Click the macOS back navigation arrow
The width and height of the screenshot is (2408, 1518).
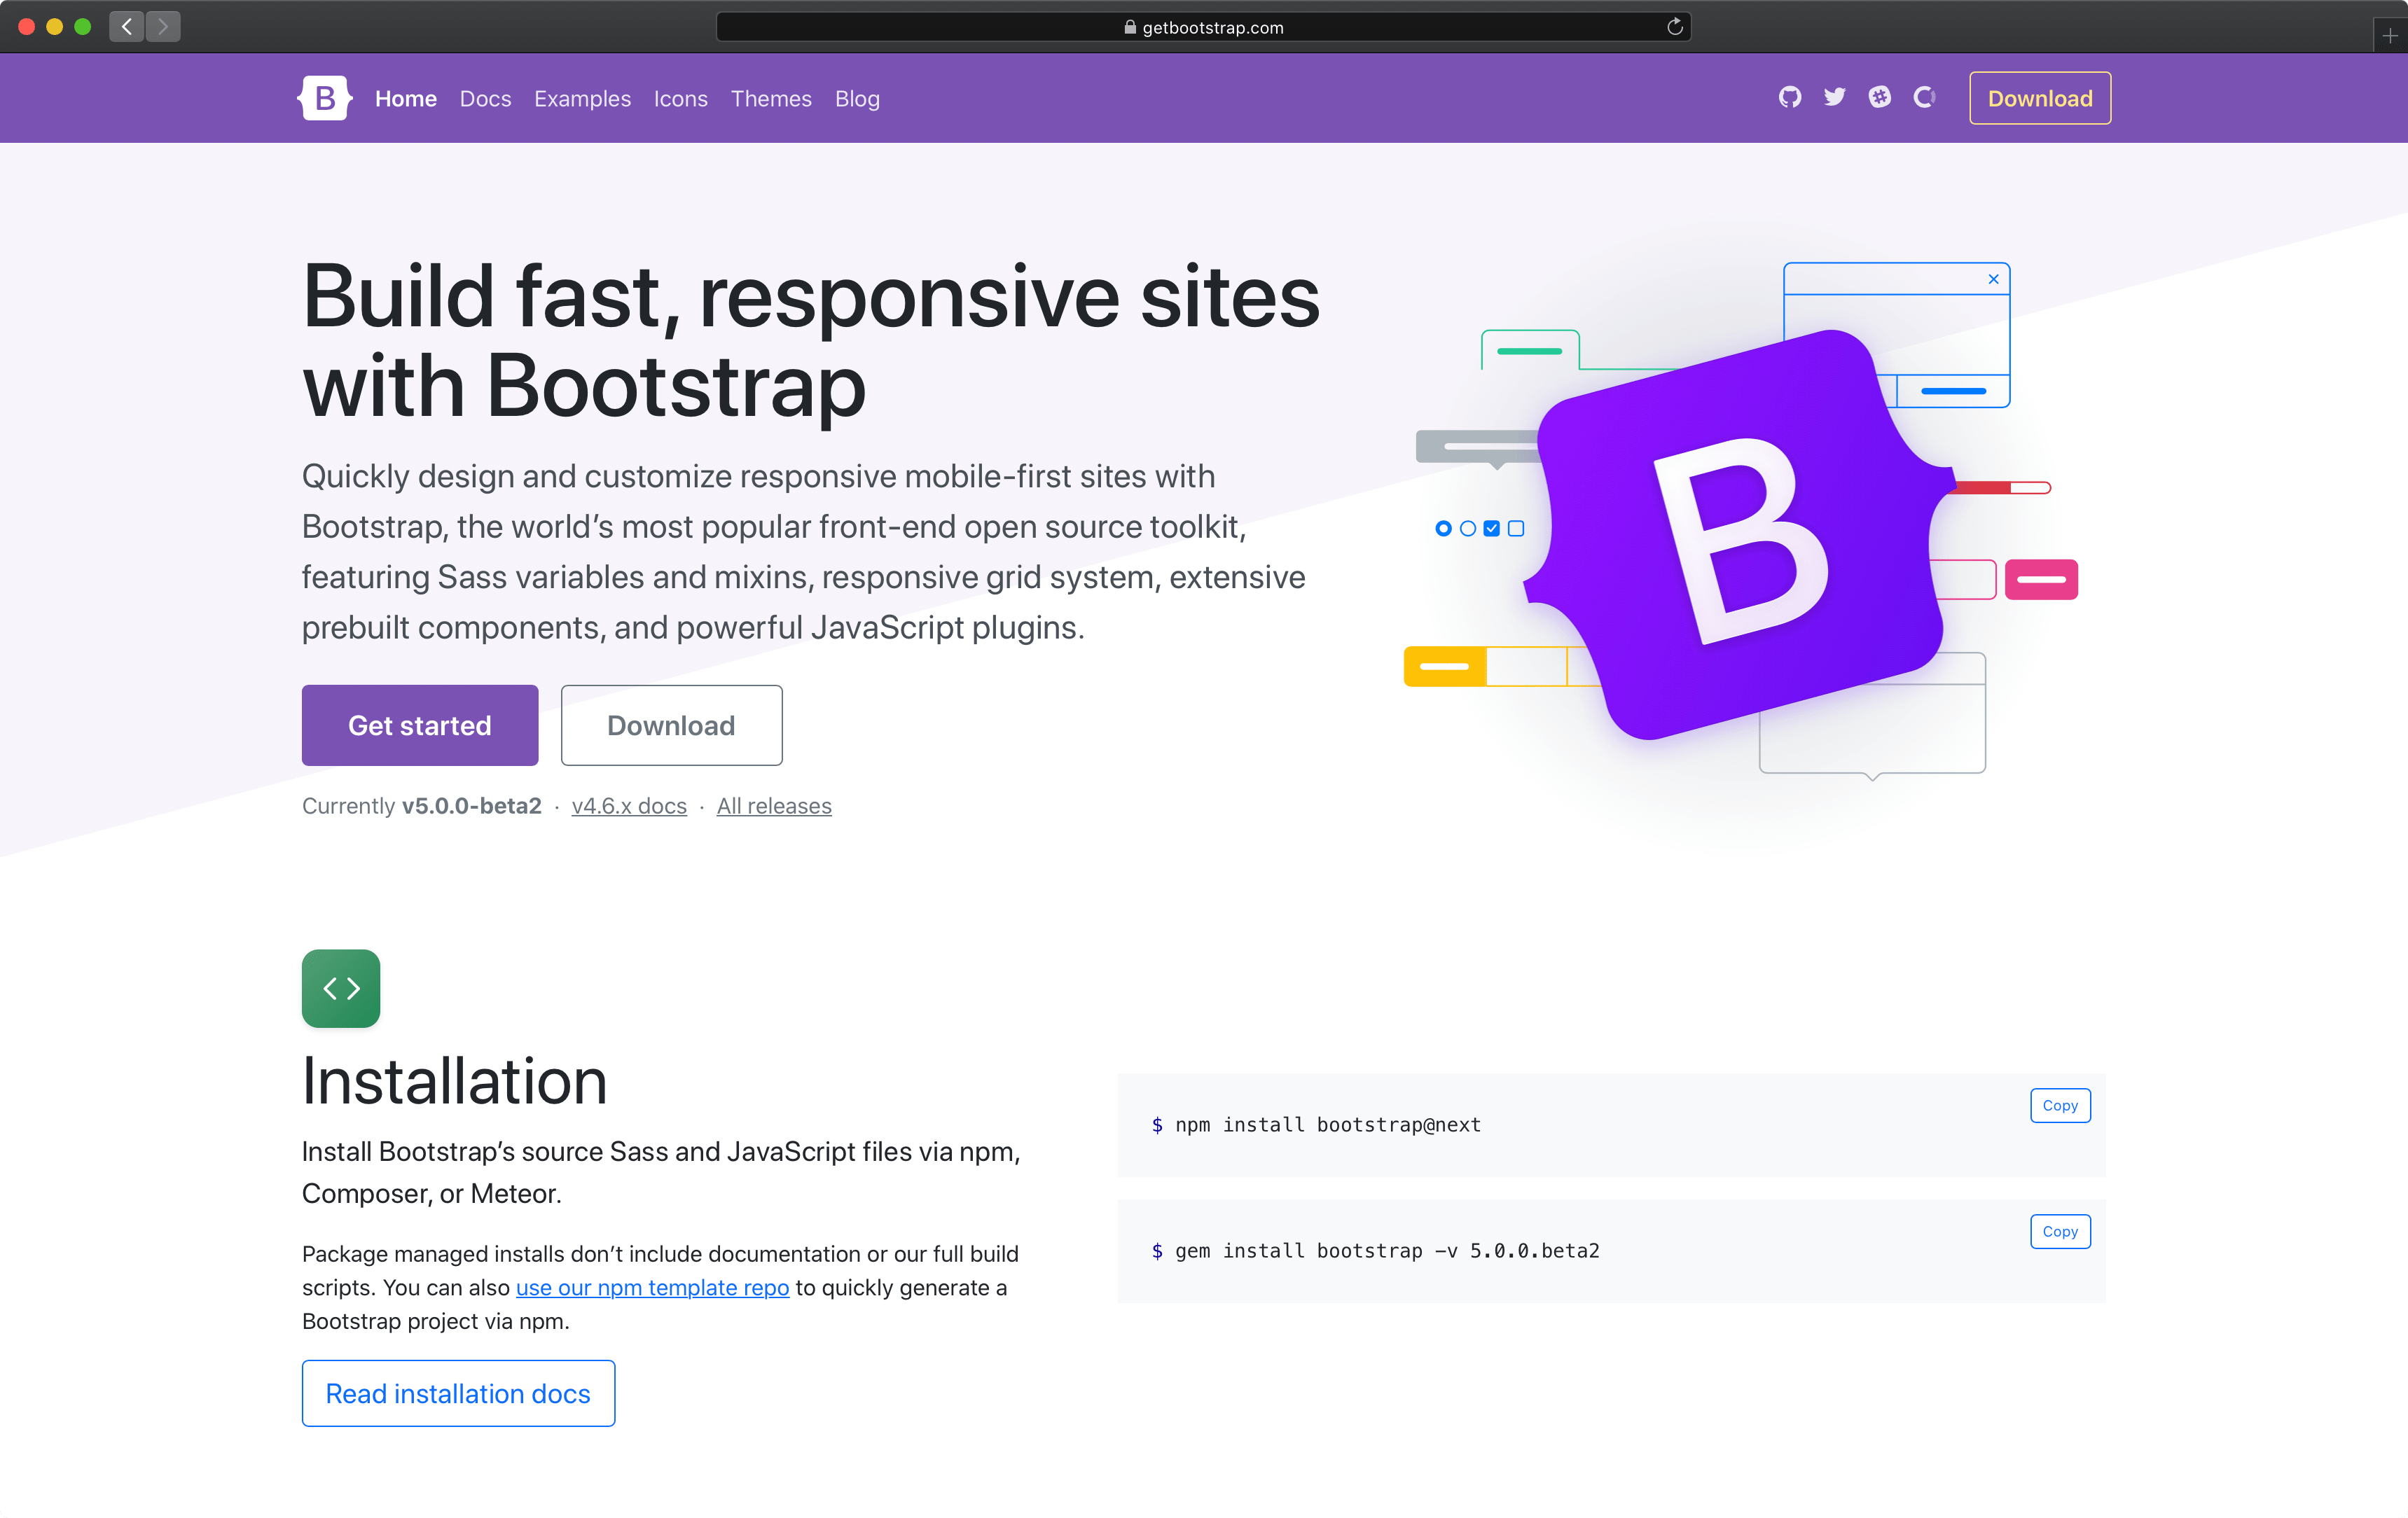tap(127, 26)
